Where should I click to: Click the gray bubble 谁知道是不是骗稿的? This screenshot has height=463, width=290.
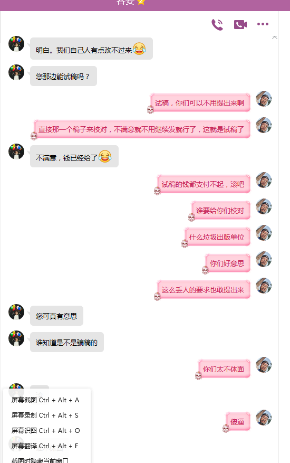click(x=67, y=342)
